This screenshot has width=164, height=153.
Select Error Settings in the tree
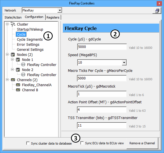point(28,45)
